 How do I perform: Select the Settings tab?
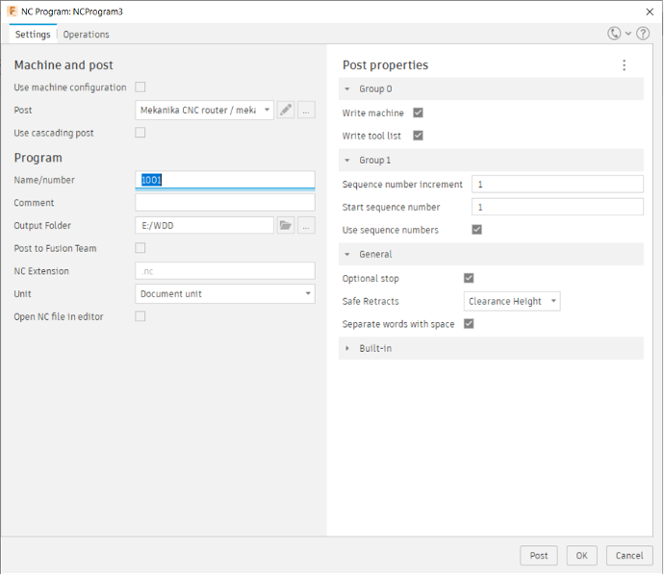(33, 35)
